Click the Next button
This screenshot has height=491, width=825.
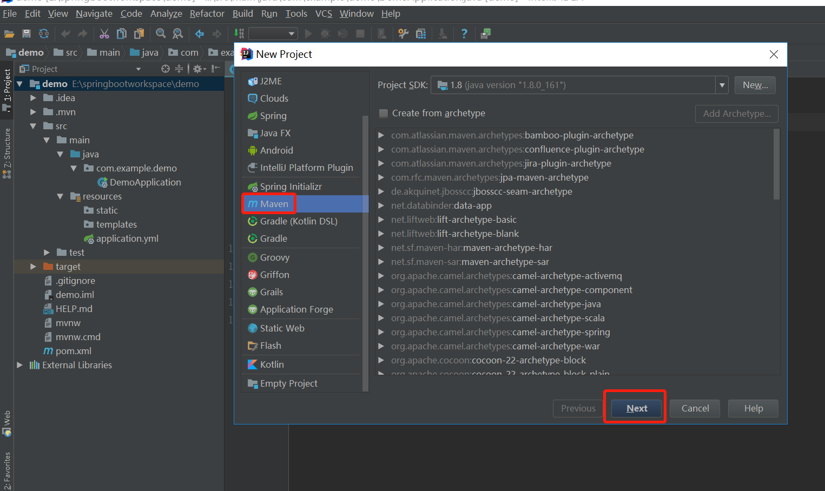pyautogui.click(x=636, y=408)
